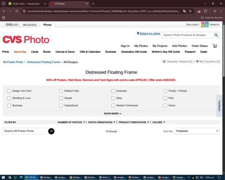Open the apps grid in bookmarks bar

click(4, 18)
